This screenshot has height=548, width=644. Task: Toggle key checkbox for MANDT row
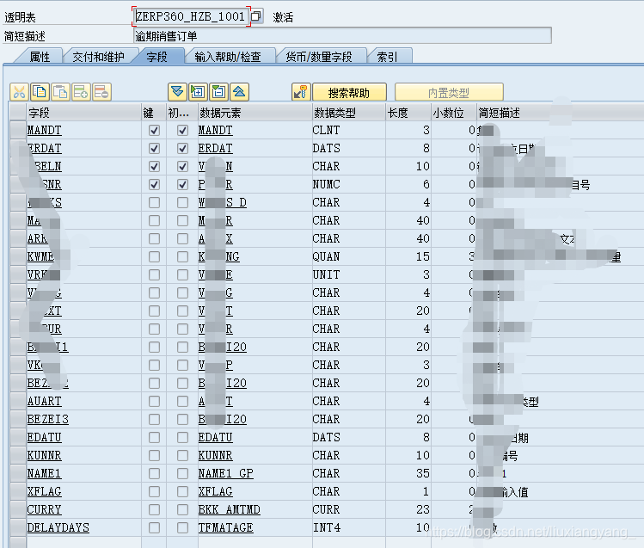coord(154,130)
